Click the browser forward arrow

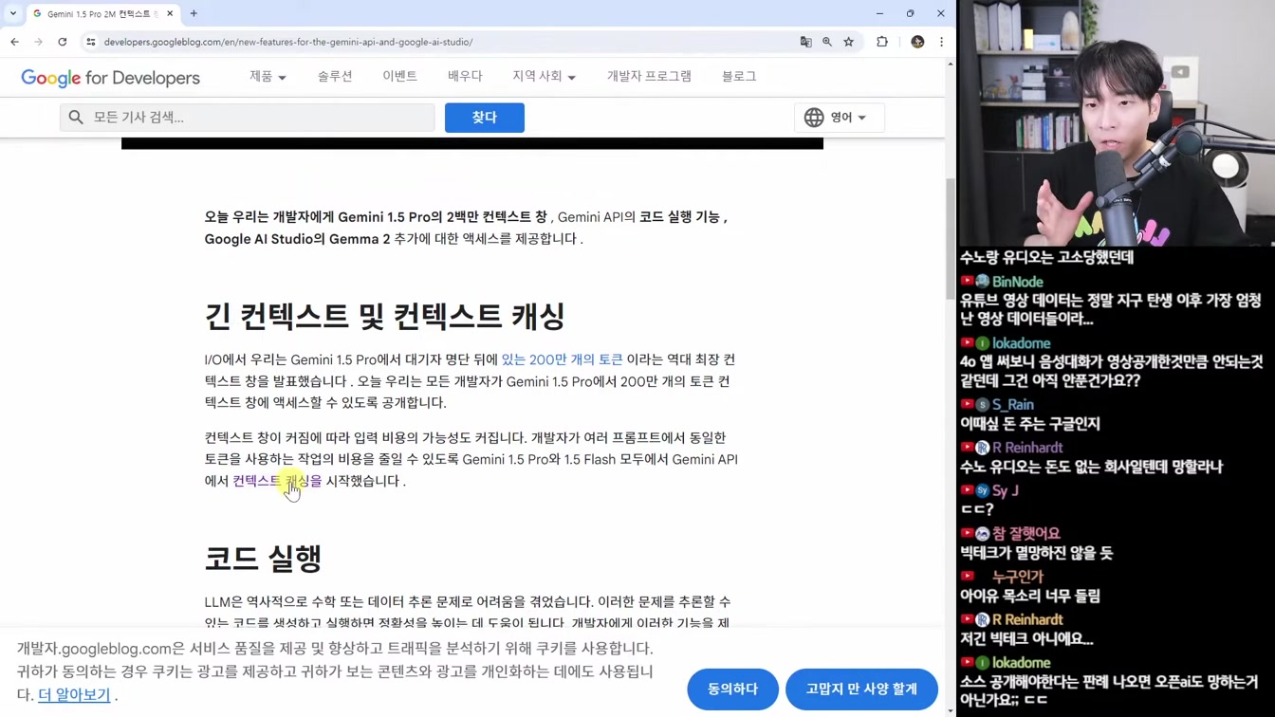click(x=38, y=42)
